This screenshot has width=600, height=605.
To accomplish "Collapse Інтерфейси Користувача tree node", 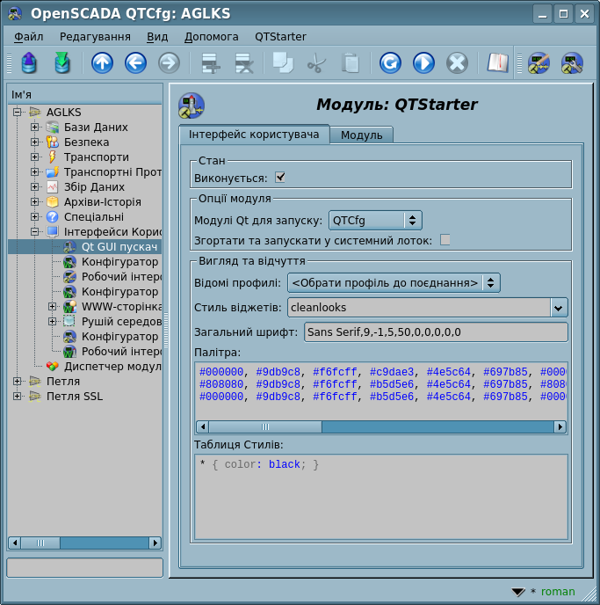I will (x=34, y=231).
